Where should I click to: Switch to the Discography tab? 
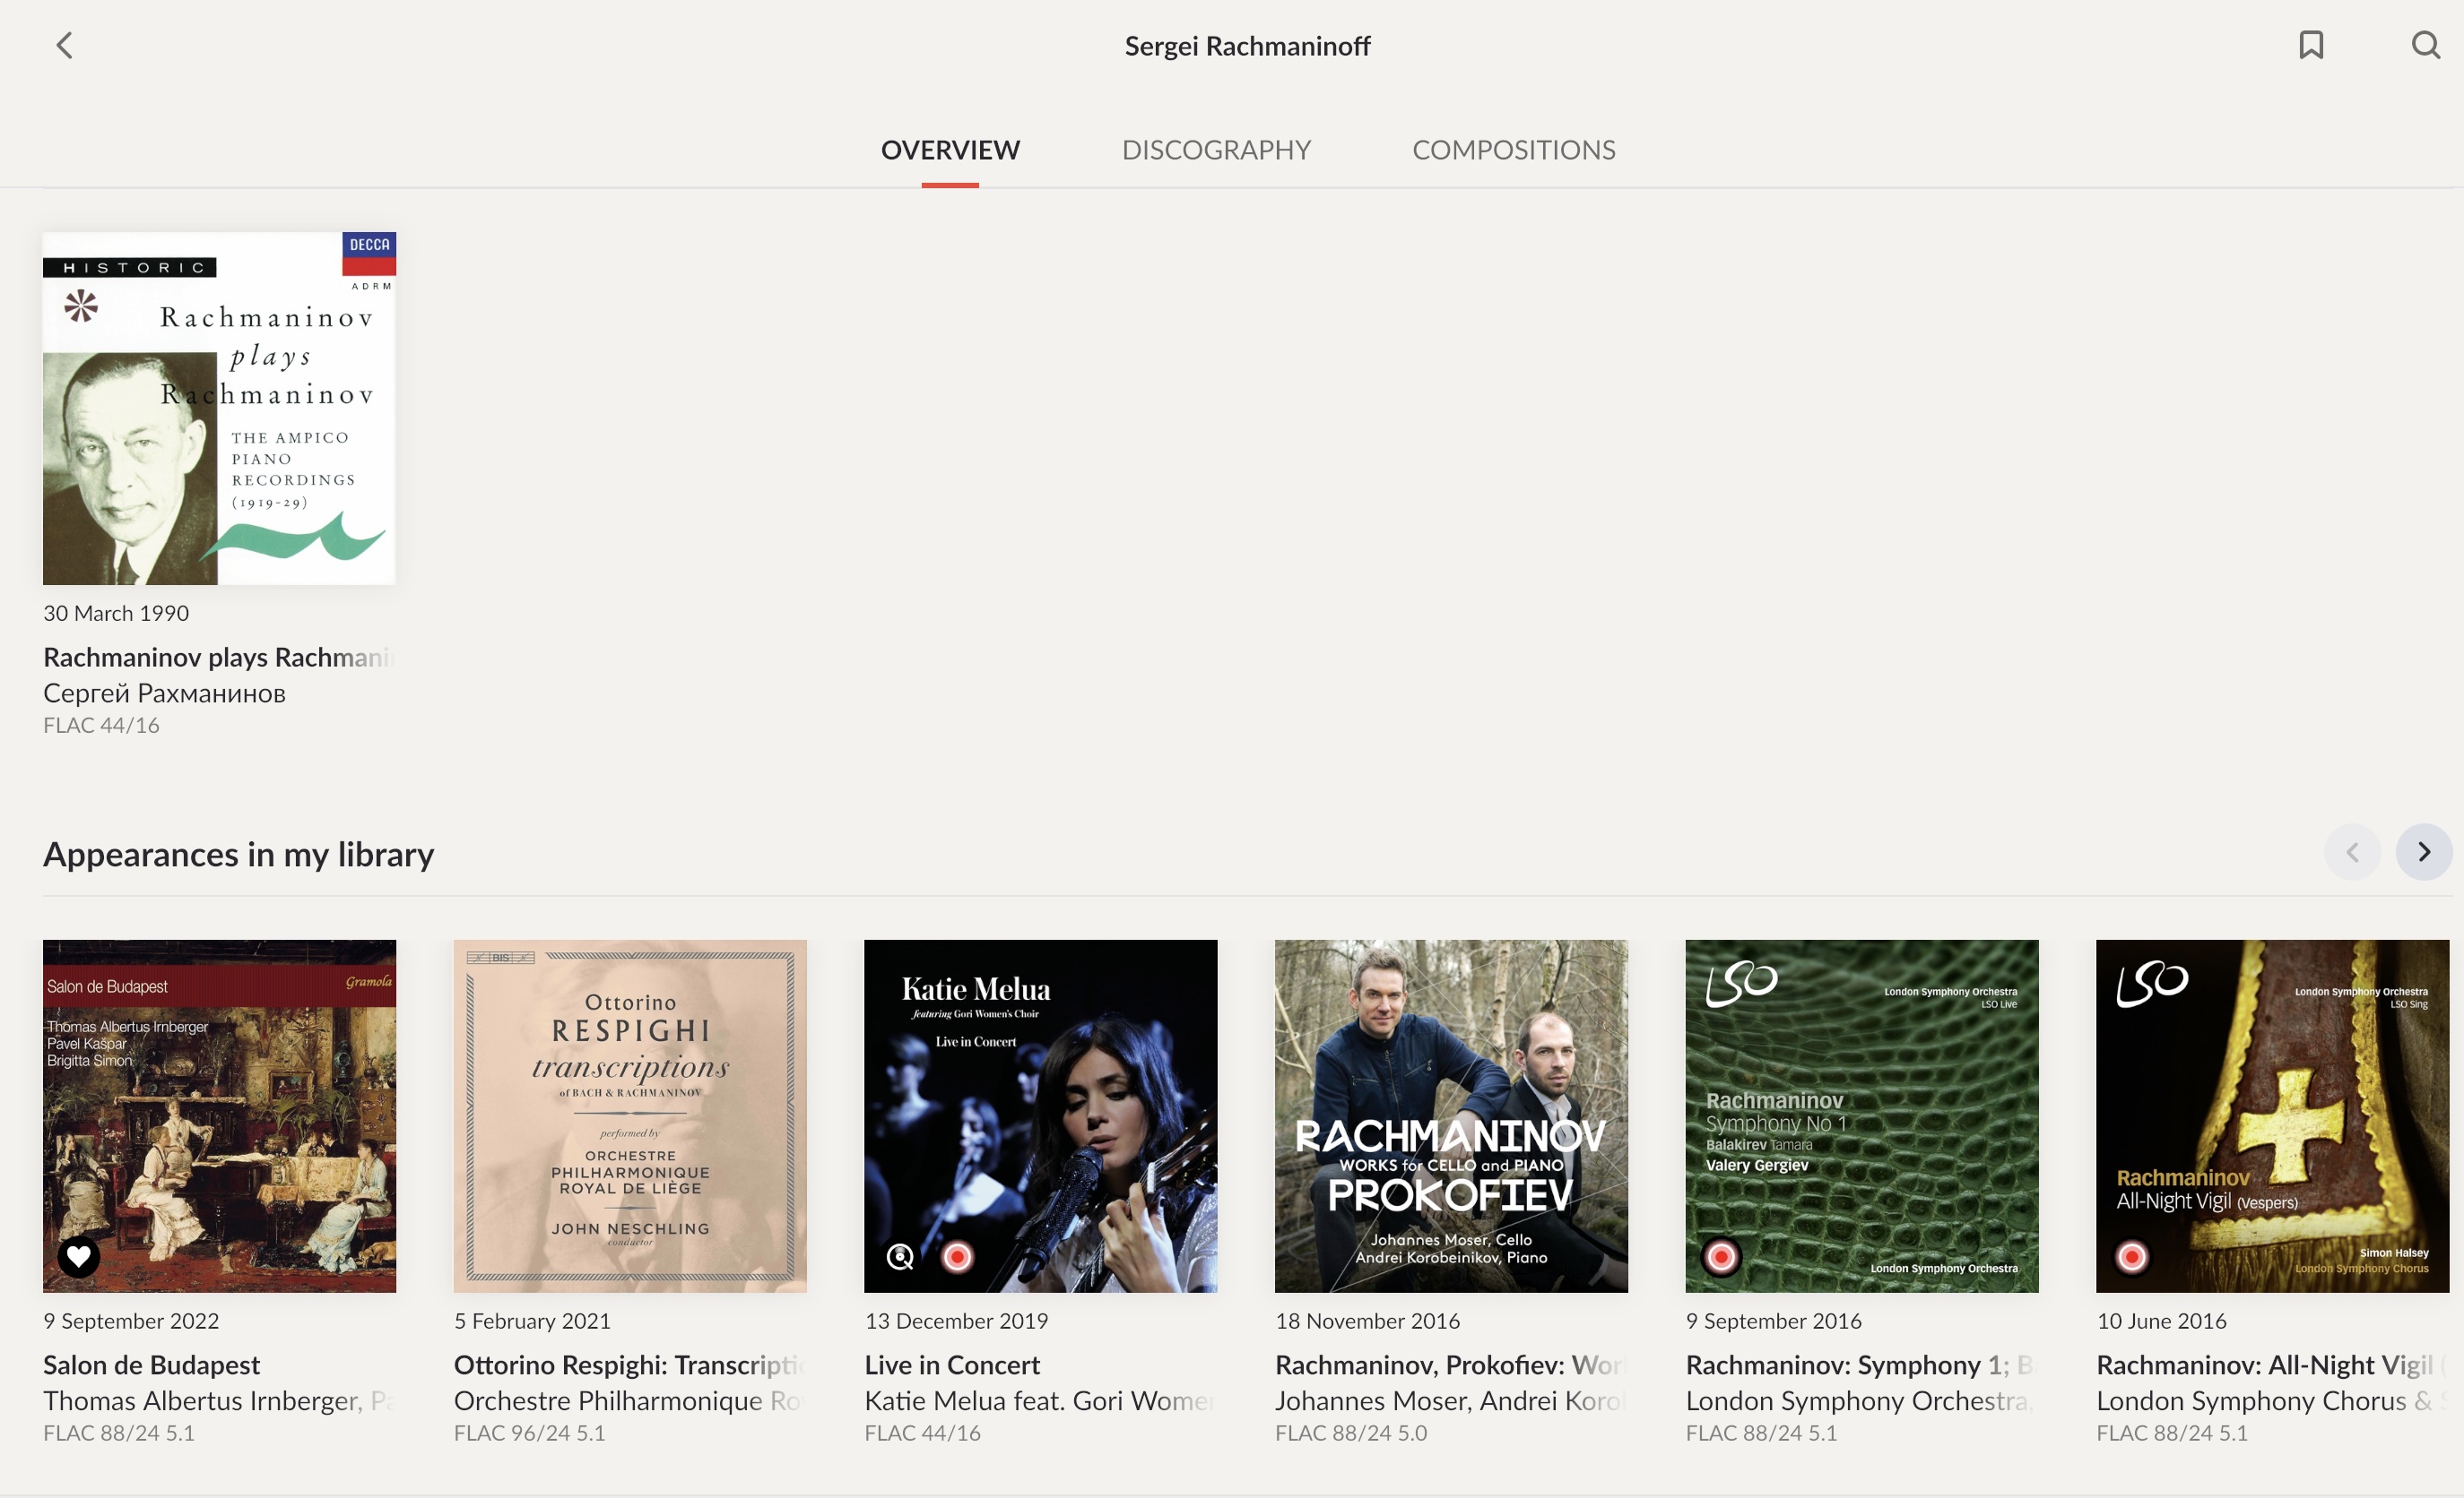click(1216, 150)
